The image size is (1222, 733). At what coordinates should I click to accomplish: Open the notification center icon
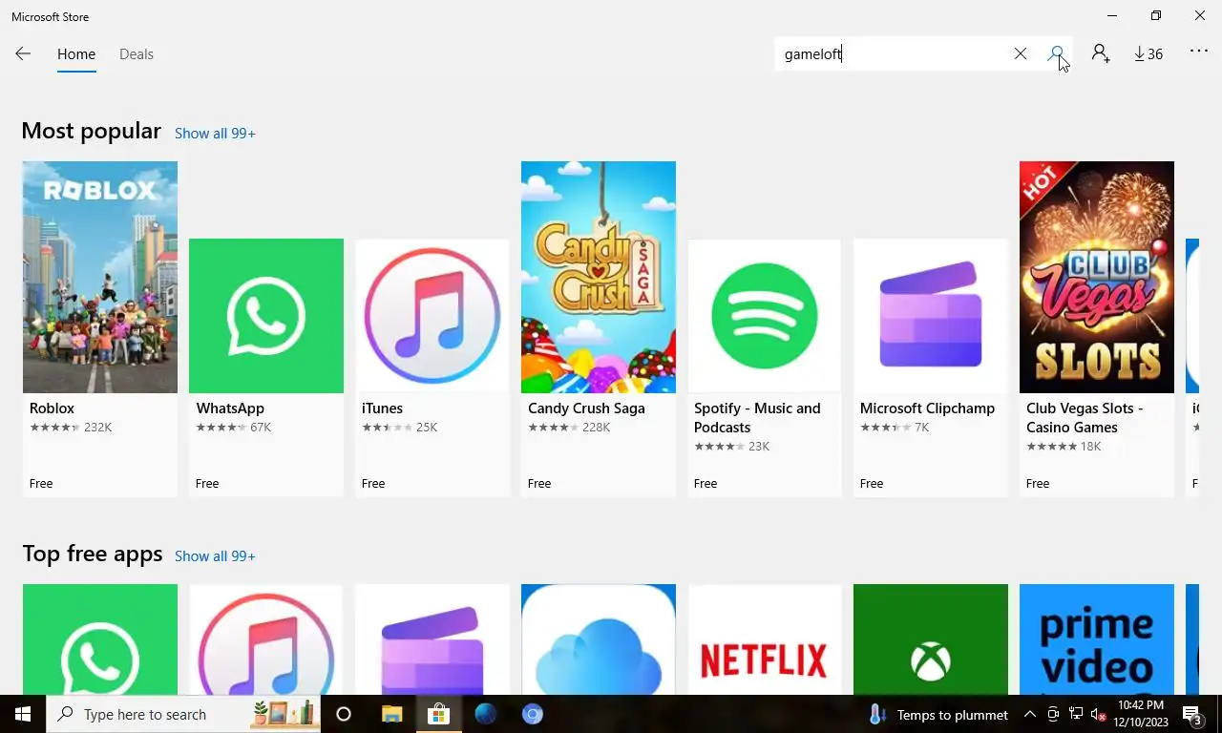(1192, 714)
